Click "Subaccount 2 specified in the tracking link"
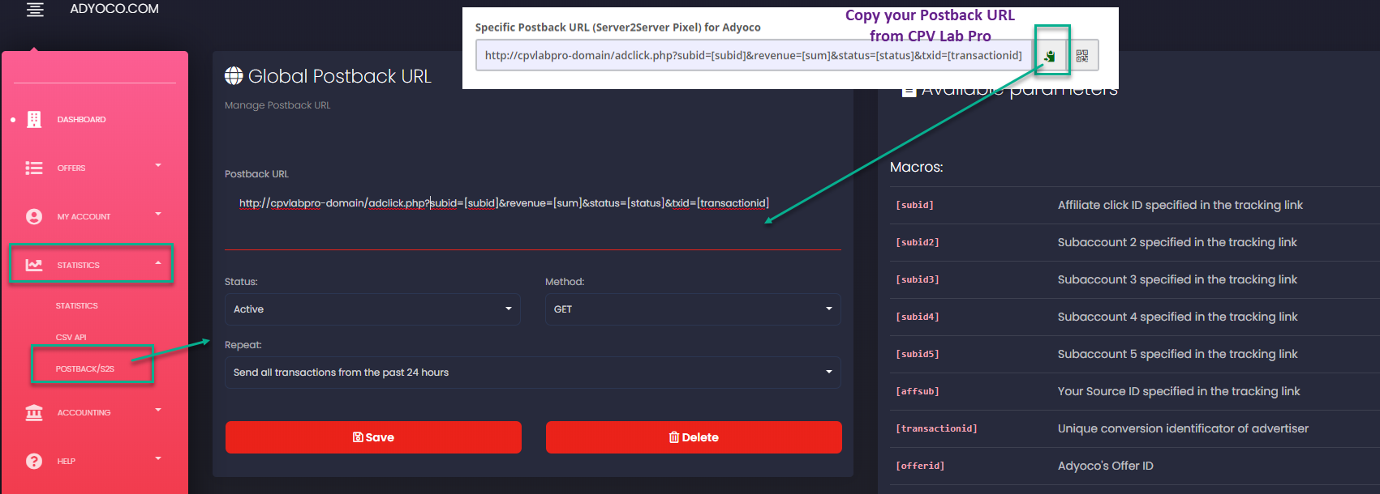The image size is (1380, 494). [1177, 242]
